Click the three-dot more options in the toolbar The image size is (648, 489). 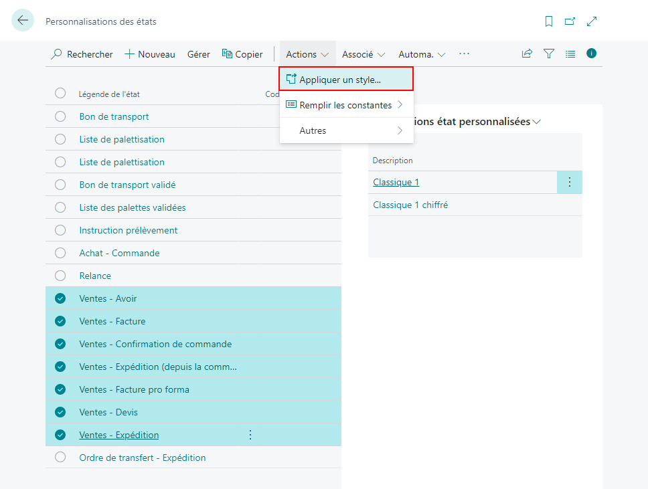click(464, 54)
